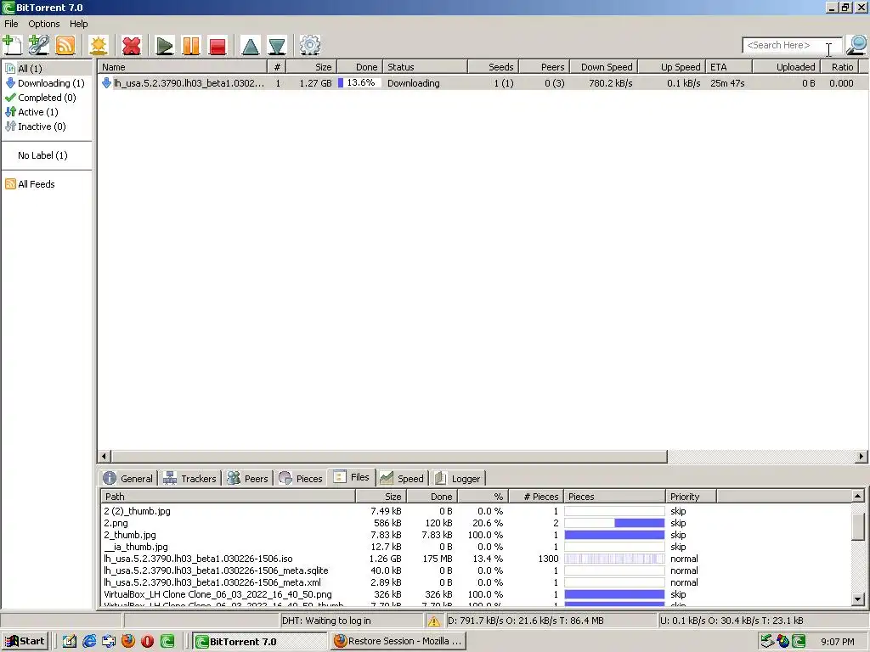
Task: Select the __ia_thumb.jpg file row
Action: 476,547
